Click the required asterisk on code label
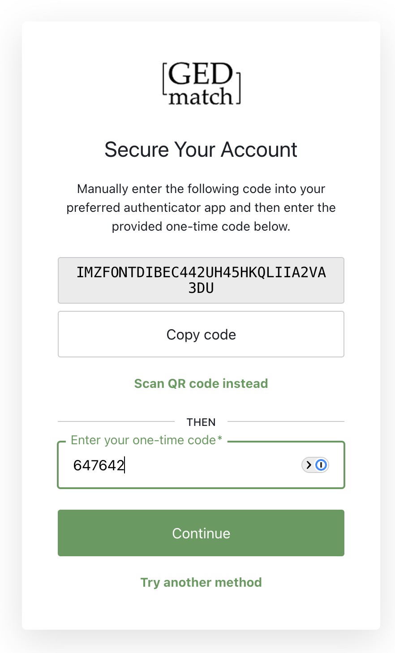Viewport: 395px width, 653px height. pos(220,439)
